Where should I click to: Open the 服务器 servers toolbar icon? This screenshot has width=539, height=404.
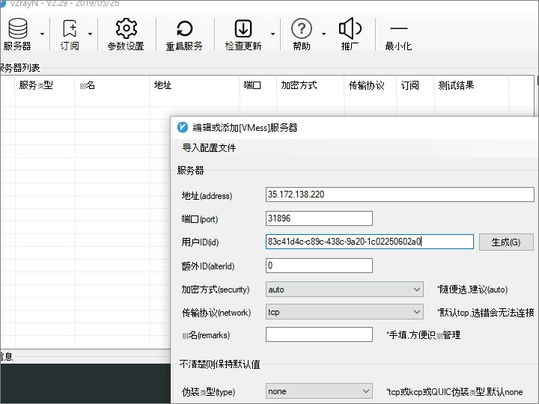click(18, 29)
